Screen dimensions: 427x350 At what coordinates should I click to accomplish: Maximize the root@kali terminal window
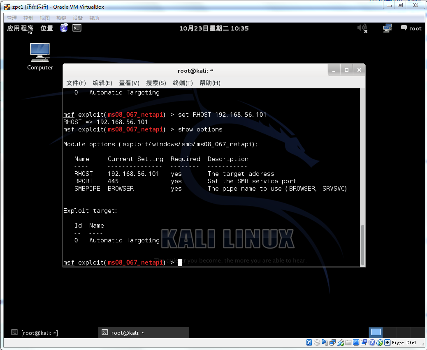click(346, 70)
